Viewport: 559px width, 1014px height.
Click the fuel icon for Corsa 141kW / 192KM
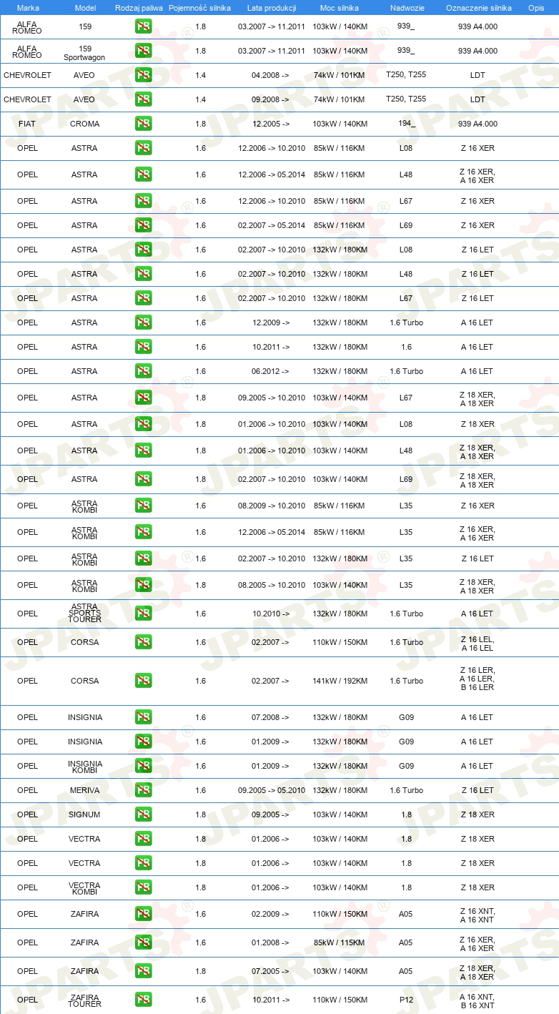tap(143, 681)
